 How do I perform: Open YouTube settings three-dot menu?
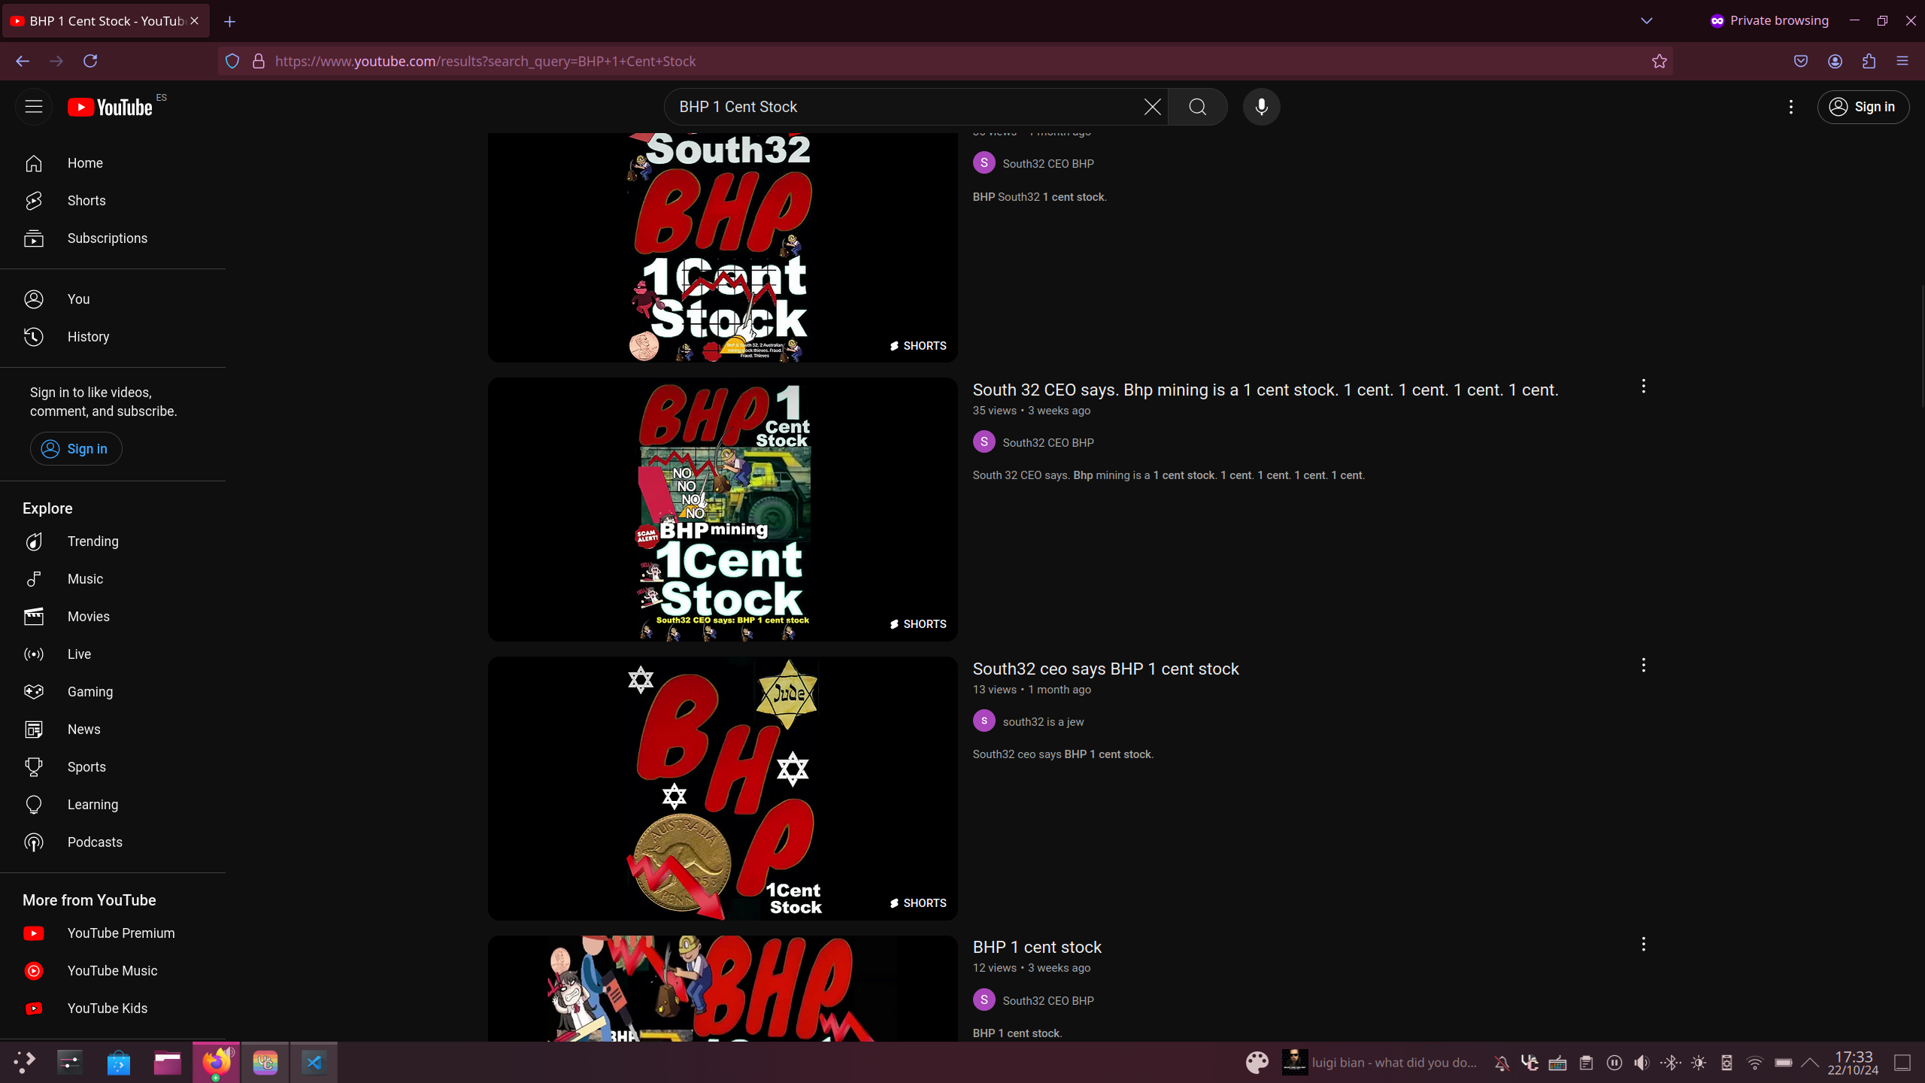(1791, 107)
